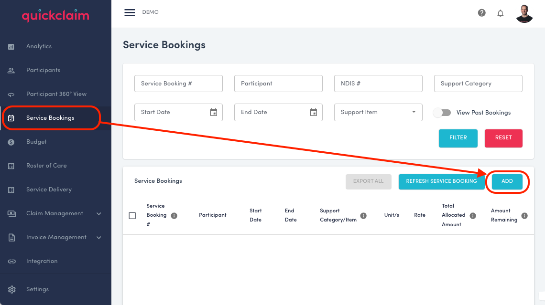Click the Participant search field
This screenshot has height=305, width=545.
pyautogui.click(x=278, y=84)
